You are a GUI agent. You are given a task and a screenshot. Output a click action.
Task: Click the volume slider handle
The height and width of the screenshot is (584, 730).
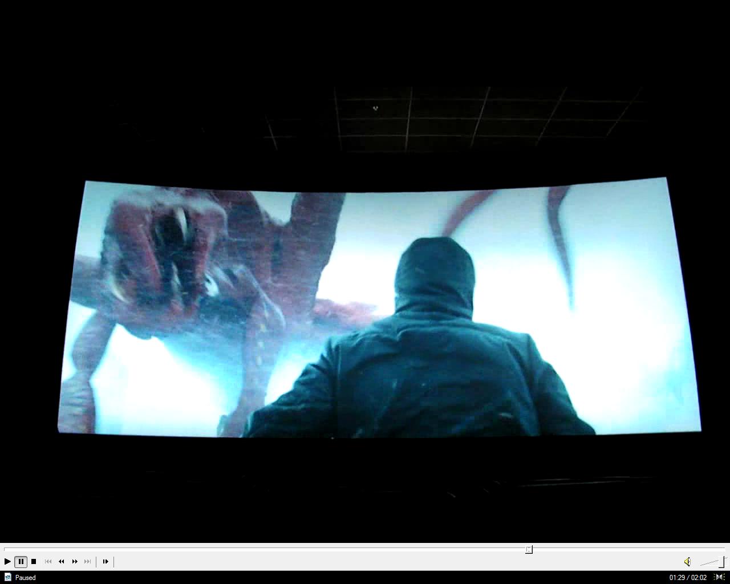(x=722, y=562)
